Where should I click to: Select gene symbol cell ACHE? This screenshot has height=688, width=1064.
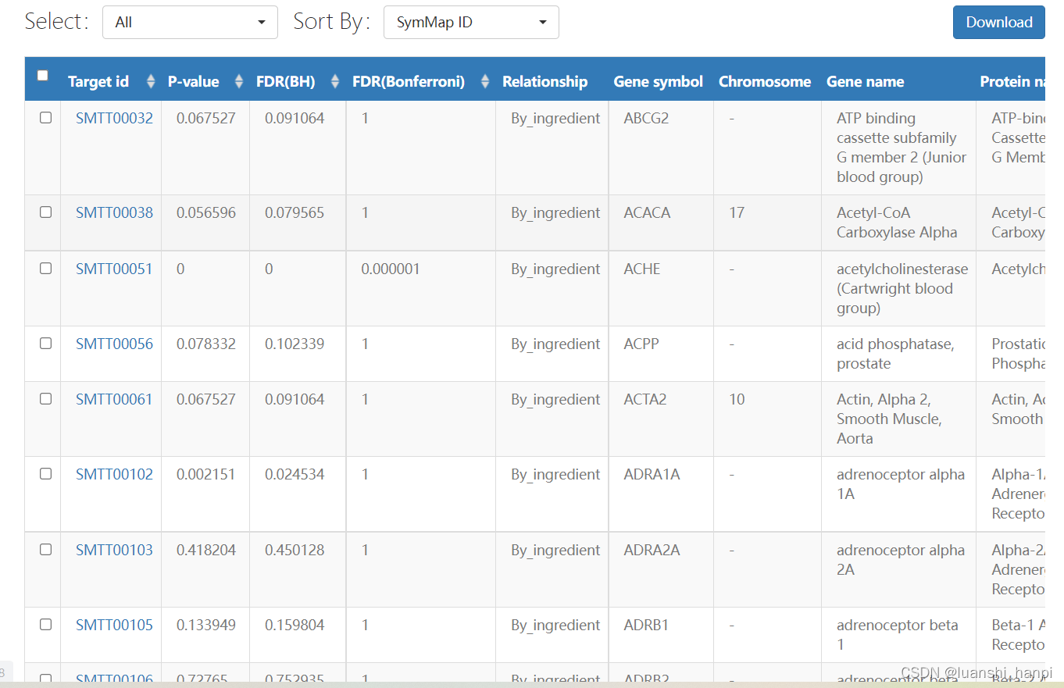tap(642, 269)
